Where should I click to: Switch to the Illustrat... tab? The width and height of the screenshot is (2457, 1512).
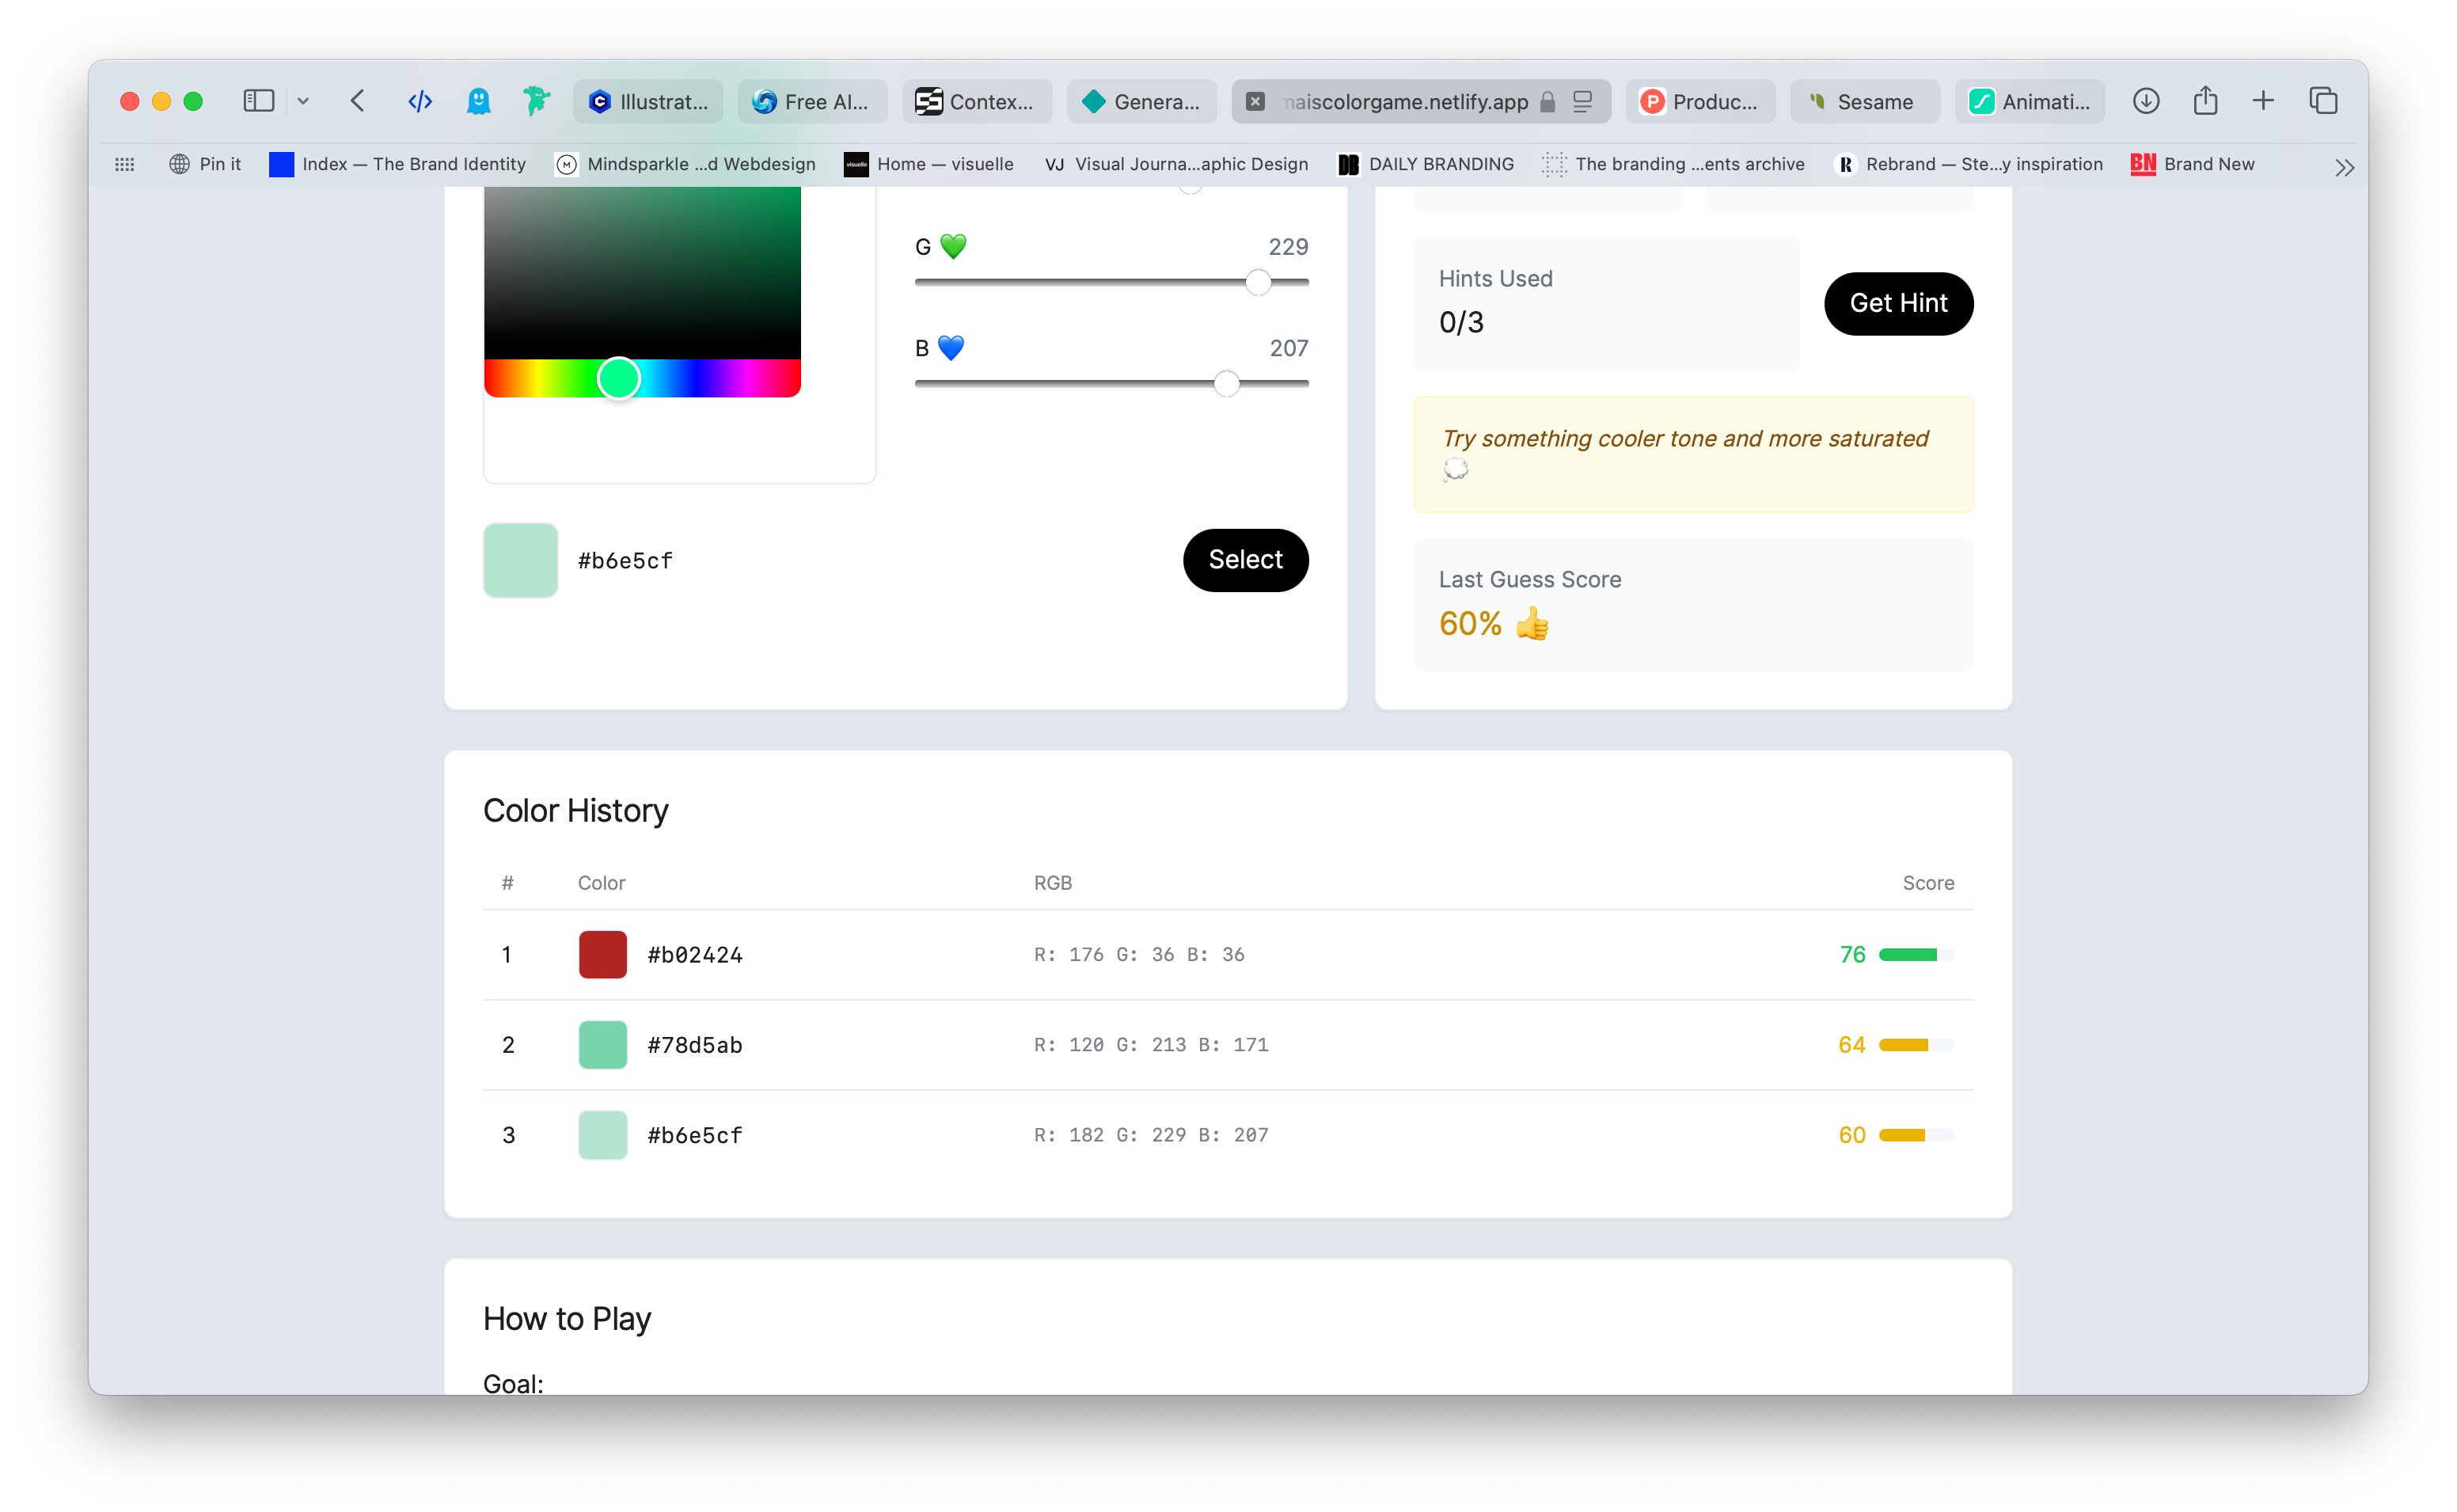click(x=649, y=101)
